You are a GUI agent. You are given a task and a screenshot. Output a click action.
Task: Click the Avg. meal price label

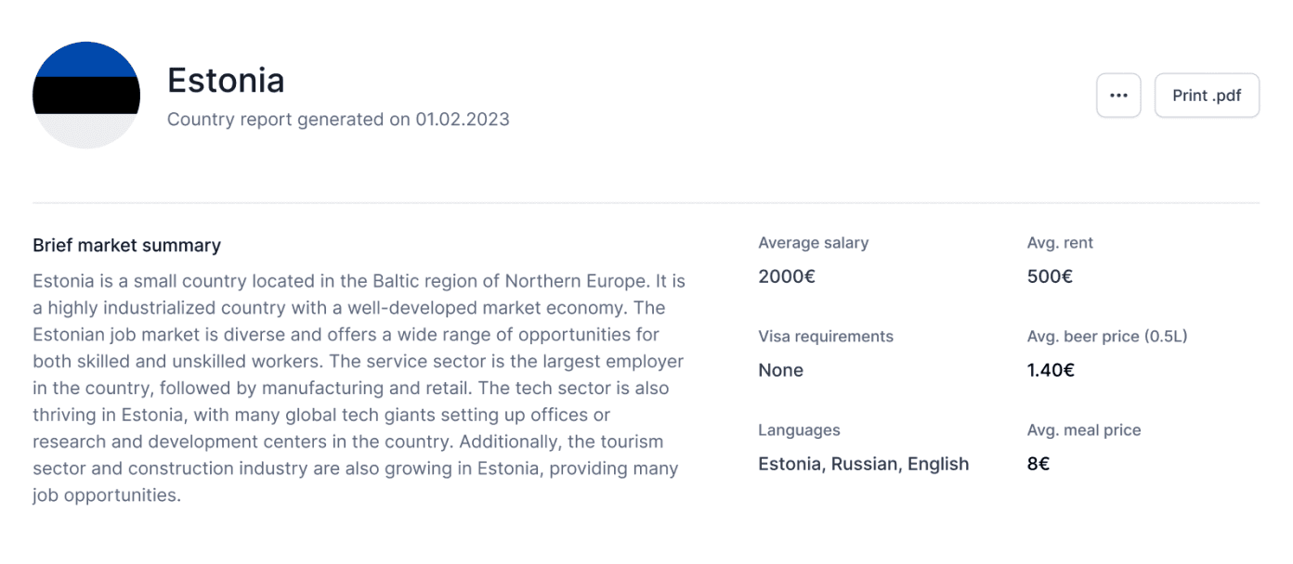point(1084,430)
